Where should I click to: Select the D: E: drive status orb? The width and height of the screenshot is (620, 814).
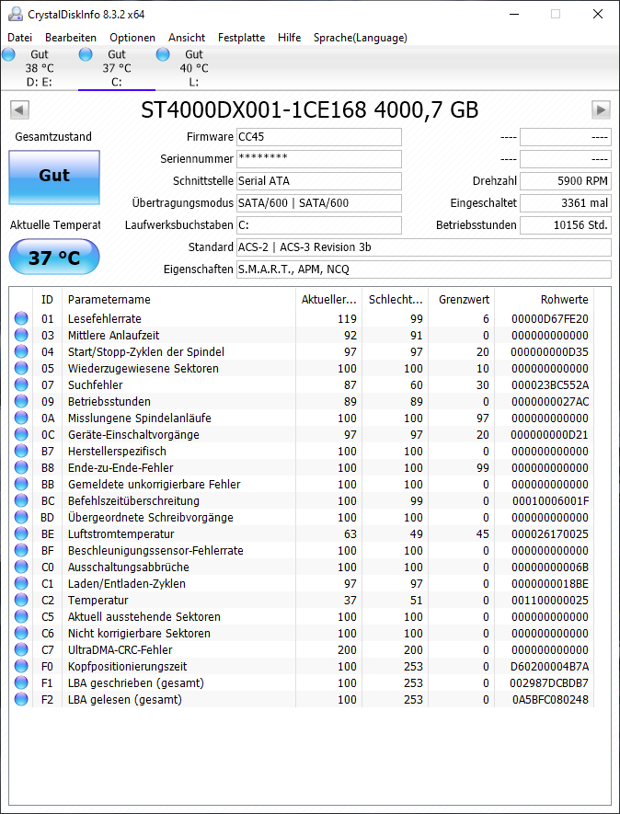pyautogui.click(x=9, y=54)
